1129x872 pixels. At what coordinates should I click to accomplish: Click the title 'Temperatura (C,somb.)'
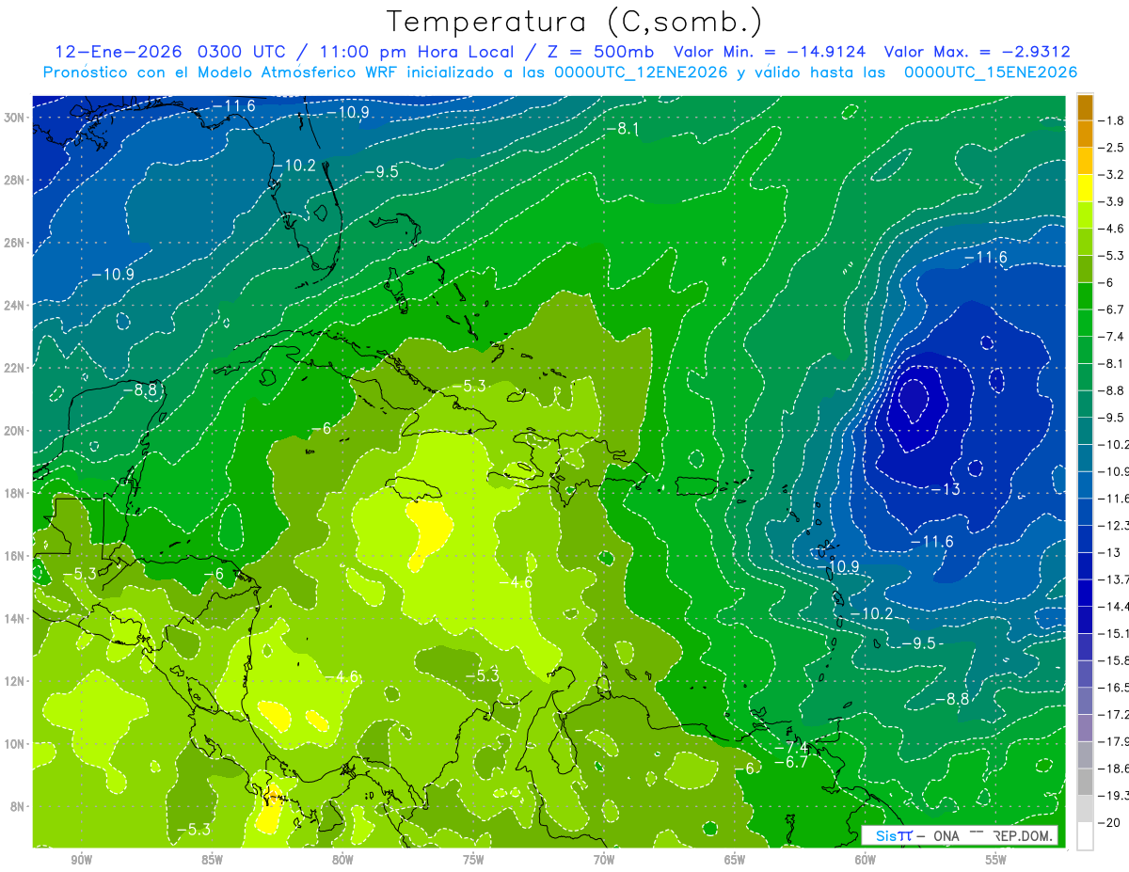click(574, 23)
